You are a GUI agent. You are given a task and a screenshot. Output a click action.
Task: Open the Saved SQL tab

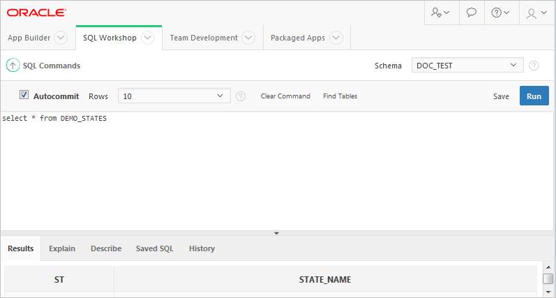tap(155, 248)
